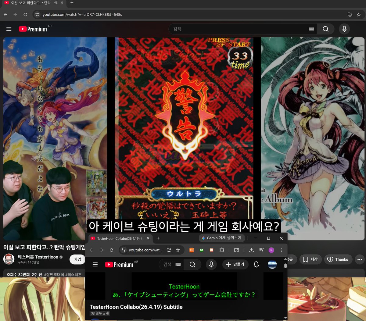
Task: Open a new tab in main window
Action: [x=72, y=3]
